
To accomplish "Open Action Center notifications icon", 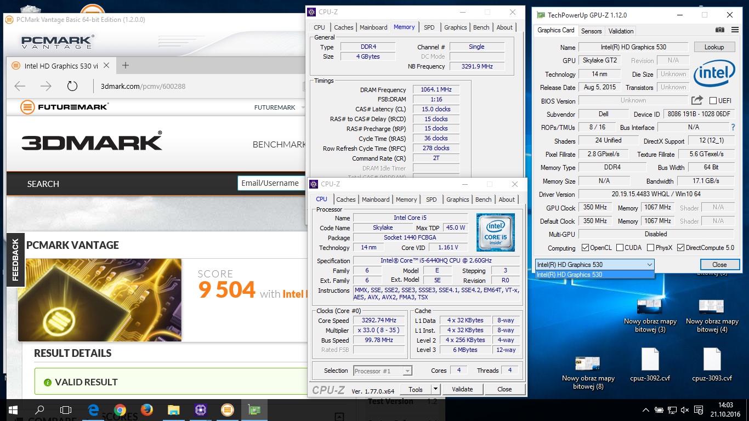I will [699, 410].
